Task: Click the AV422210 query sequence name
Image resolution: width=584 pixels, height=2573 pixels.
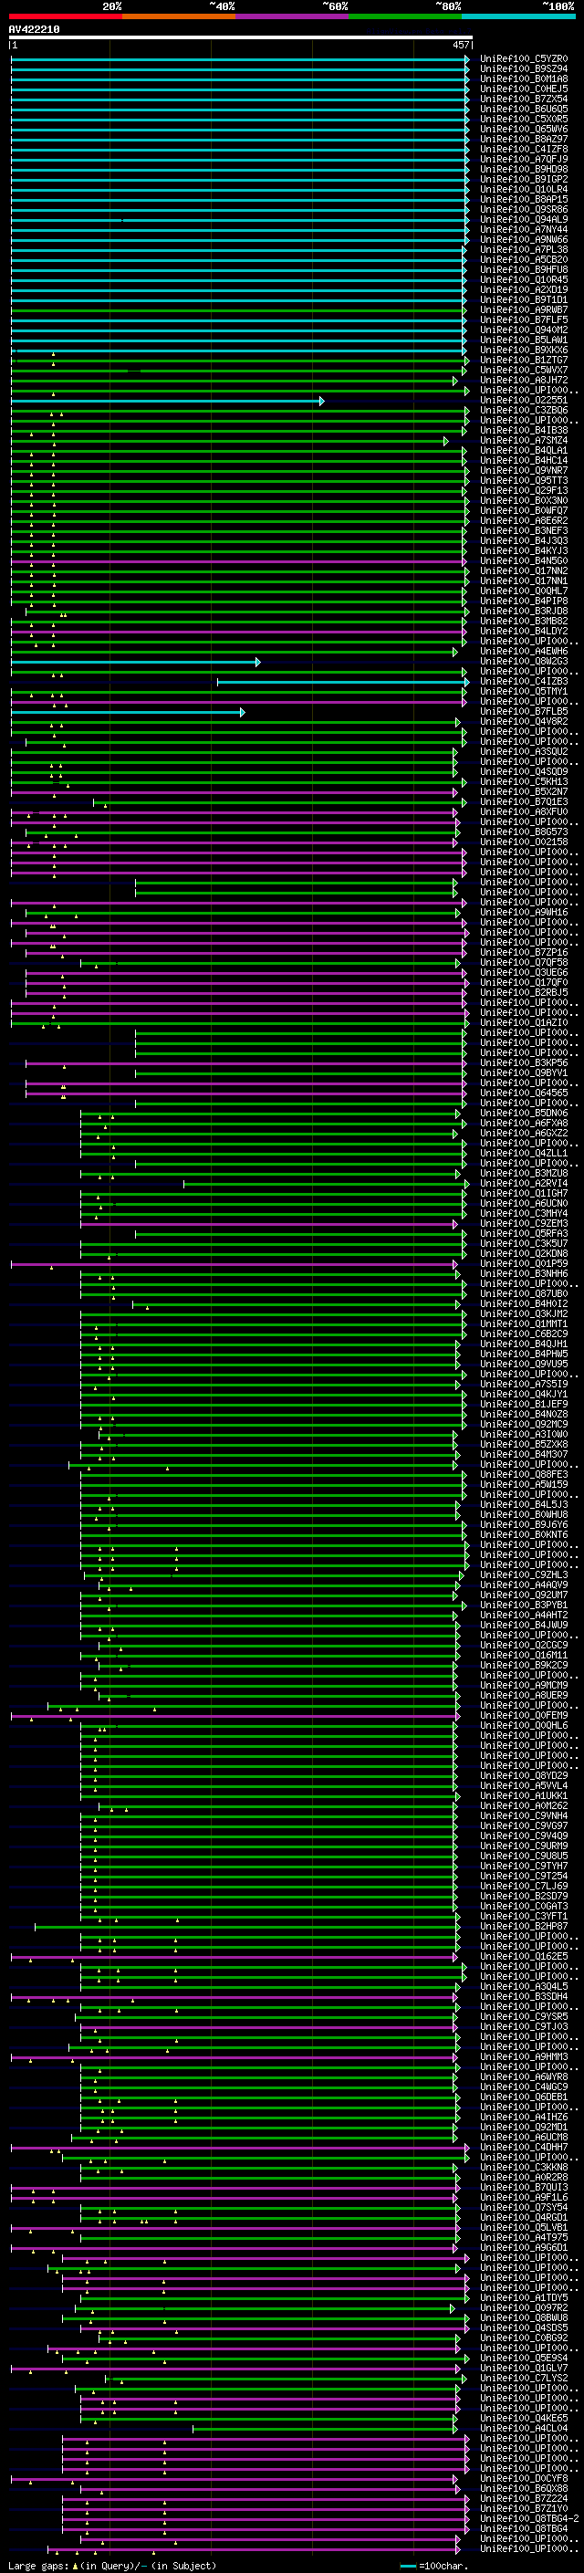Action: tap(34, 30)
